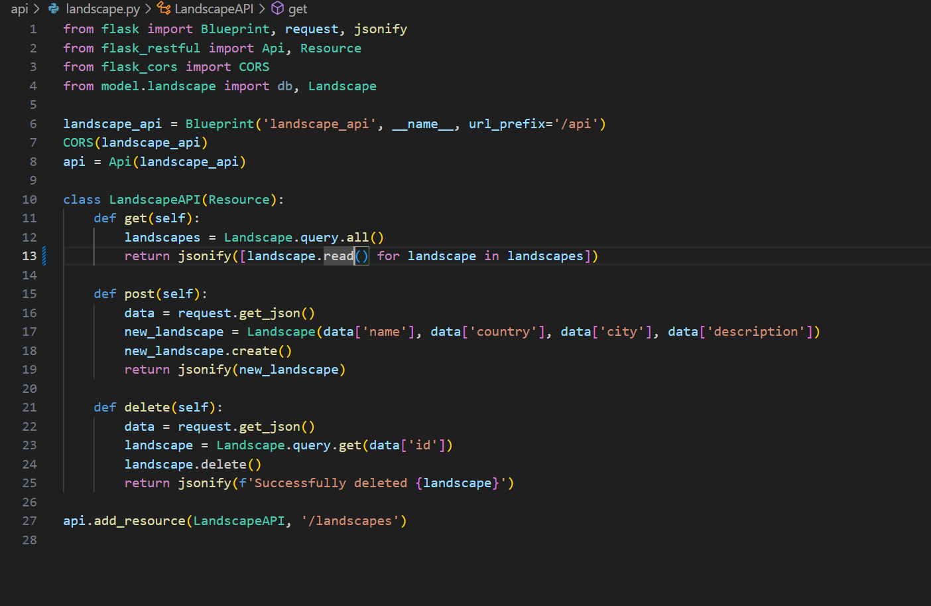
Task: Expand breadcrumb chevron after landscape.py
Action: (x=149, y=9)
